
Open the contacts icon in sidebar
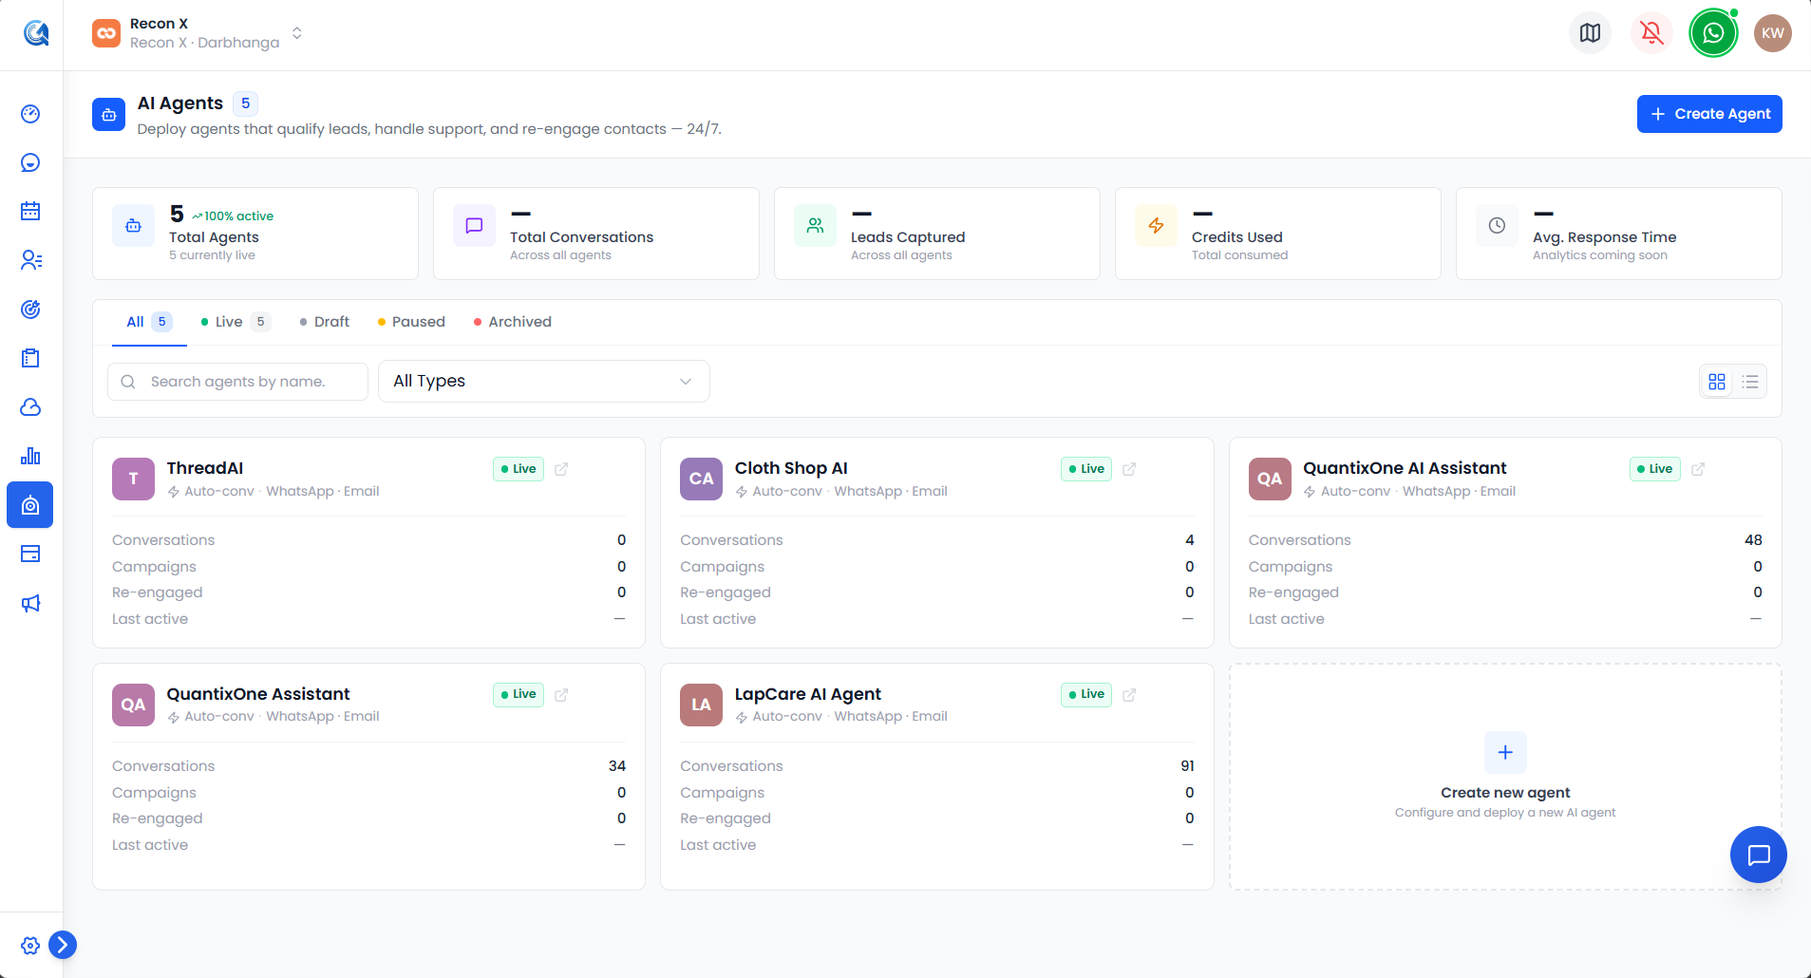point(30,260)
